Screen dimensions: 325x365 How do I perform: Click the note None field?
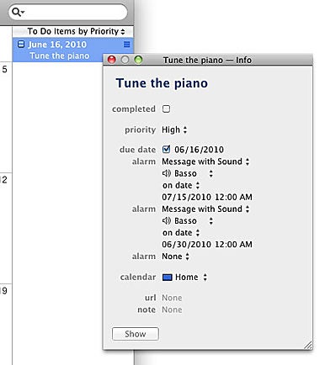[172, 309]
